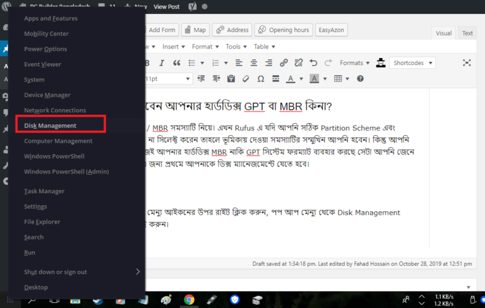
Task: Apply bulleted list formatting
Action: coord(192,63)
